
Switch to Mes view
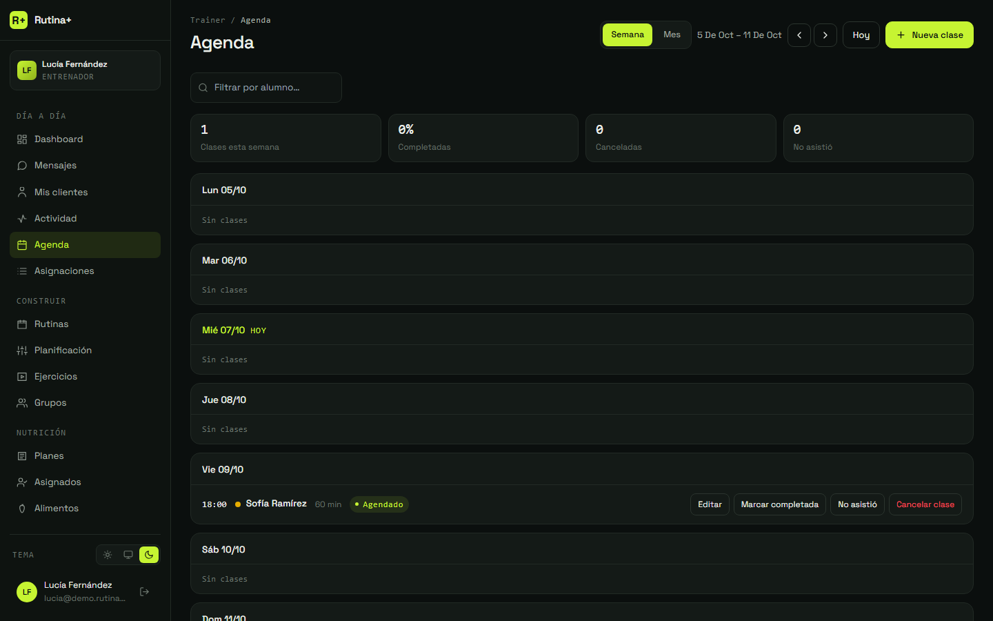point(672,34)
